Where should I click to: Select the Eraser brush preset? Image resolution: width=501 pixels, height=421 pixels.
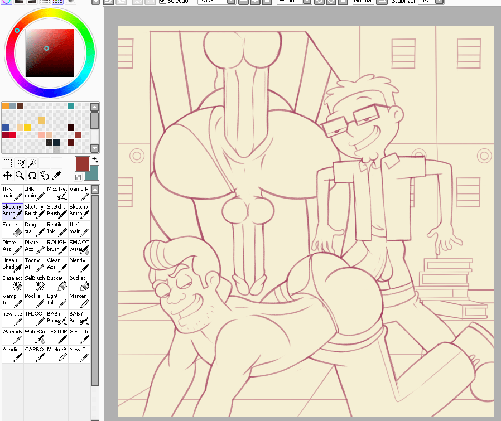11,228
